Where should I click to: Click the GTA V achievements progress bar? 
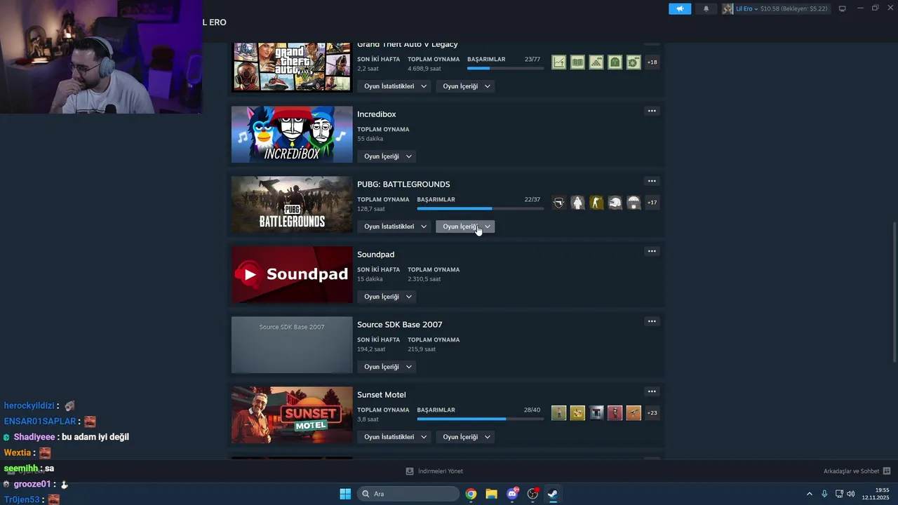(x=505, y=68)
